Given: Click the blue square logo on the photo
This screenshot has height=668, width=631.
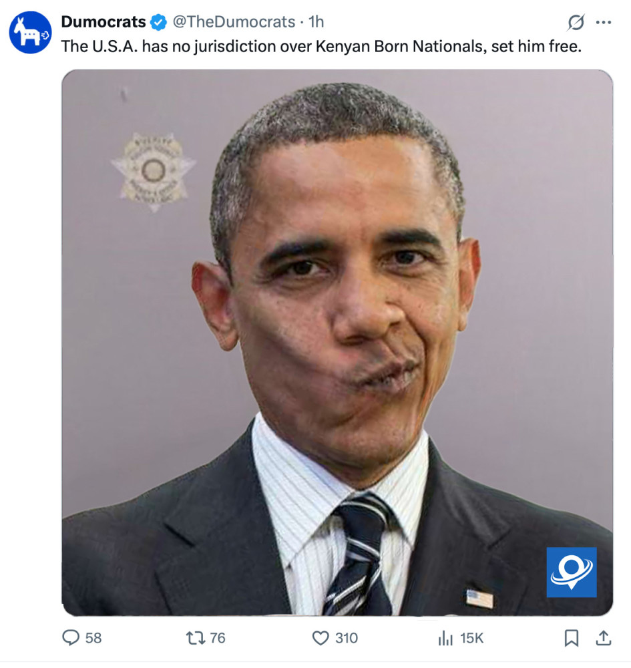Looking at the screenshot, I should 572,572.
